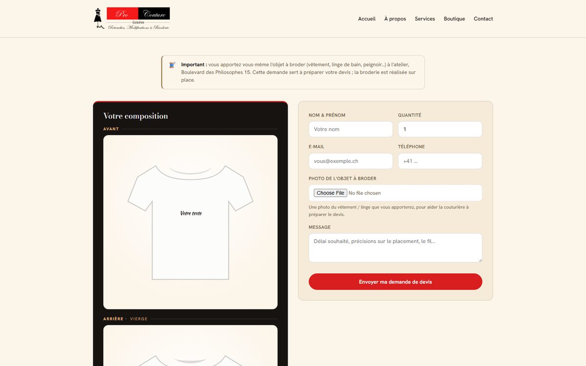The image size is (586, 366).
Task: Click the 'E-MAIL' field label
Action: coord(316,147)
